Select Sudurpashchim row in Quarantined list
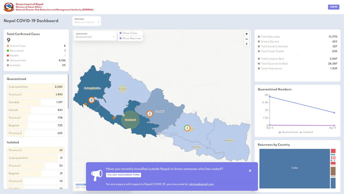The width and height of the screenshot is (344, 194). [x=36, y=87]
